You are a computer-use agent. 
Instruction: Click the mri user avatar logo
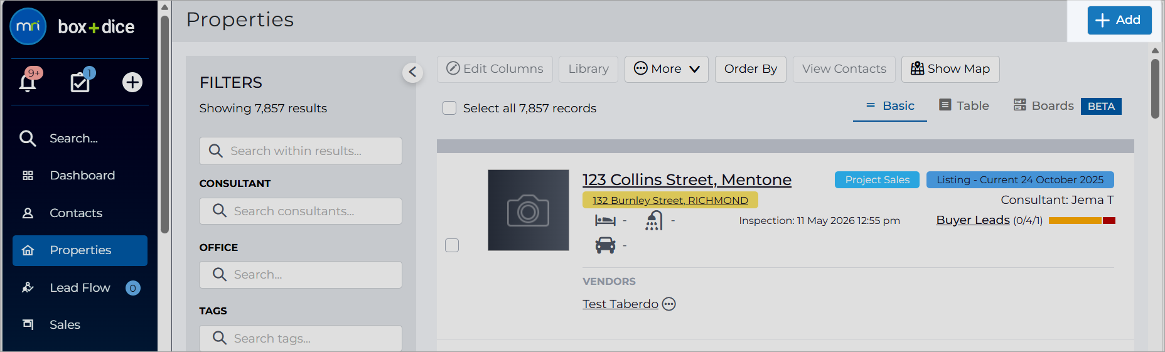(28, 26)
